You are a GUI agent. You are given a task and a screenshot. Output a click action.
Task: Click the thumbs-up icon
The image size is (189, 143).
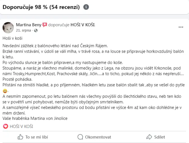click(20, 137)
